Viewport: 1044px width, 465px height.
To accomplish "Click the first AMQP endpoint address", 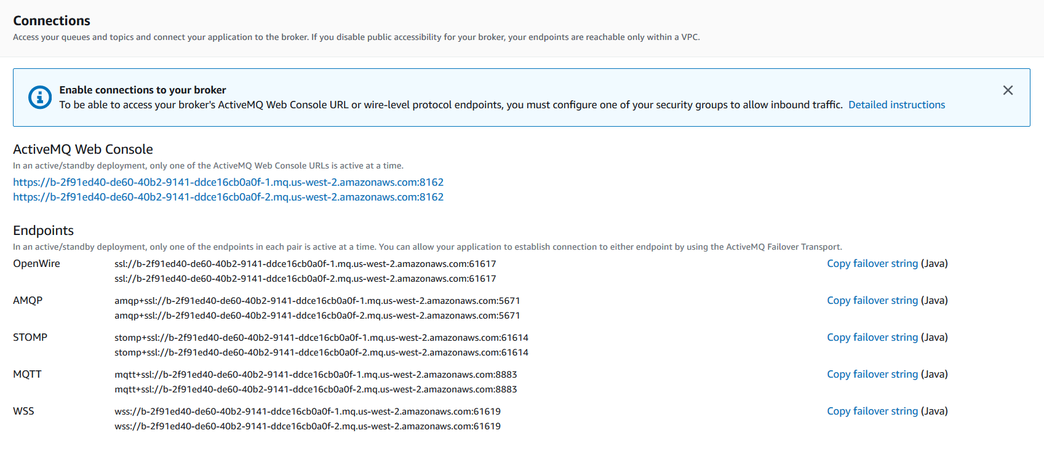I will click(317, 301).
